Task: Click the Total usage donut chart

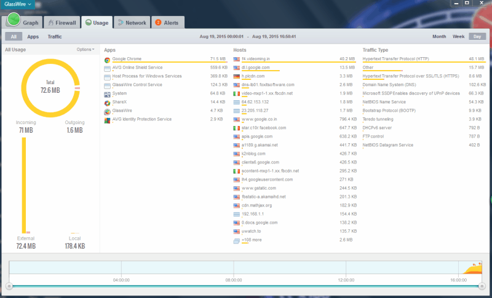Action: click(x=50, y=88)
